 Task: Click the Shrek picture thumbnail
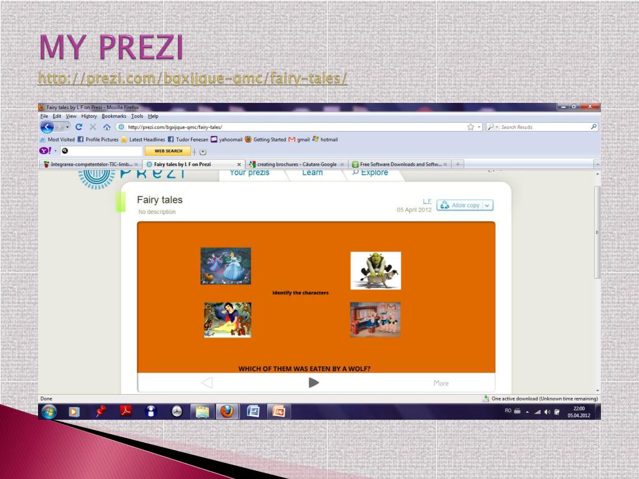pos(376,271)
